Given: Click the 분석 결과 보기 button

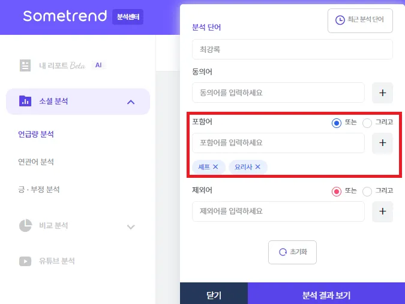Looking at the screenshot, I should [326, 295].
